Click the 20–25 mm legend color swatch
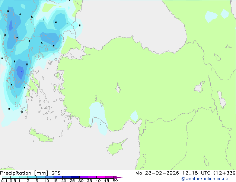236x182 pixels. (x=67, y=177)
